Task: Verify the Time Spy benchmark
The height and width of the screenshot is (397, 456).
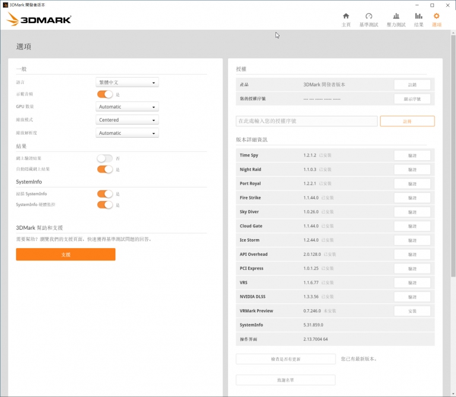Action: pyautogui.click(x=412, y=155)
